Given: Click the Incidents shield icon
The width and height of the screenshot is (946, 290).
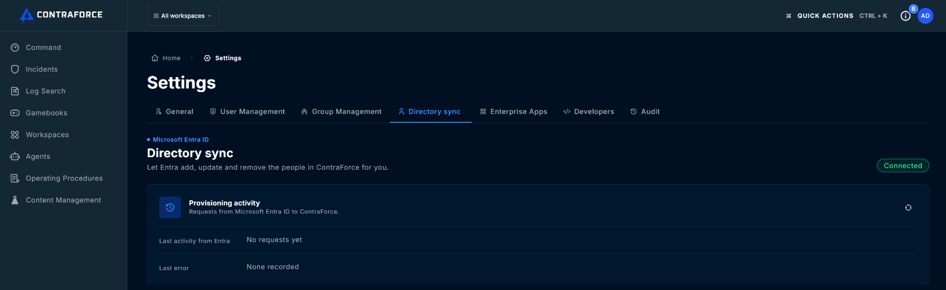Looking at the screenshot, I should coord(15,69).
